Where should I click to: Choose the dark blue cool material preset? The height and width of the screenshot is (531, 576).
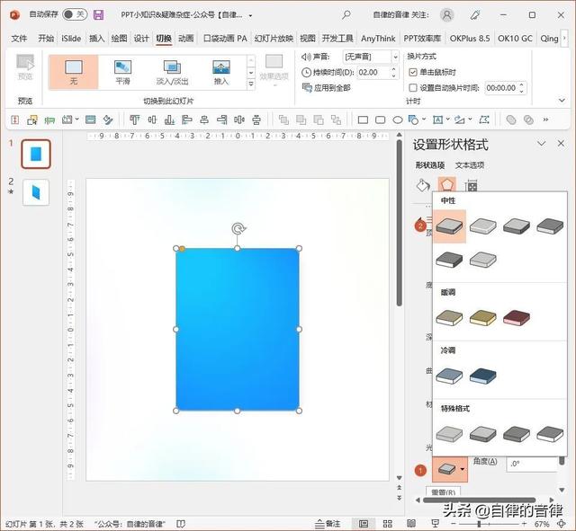(x=482, y=376)
